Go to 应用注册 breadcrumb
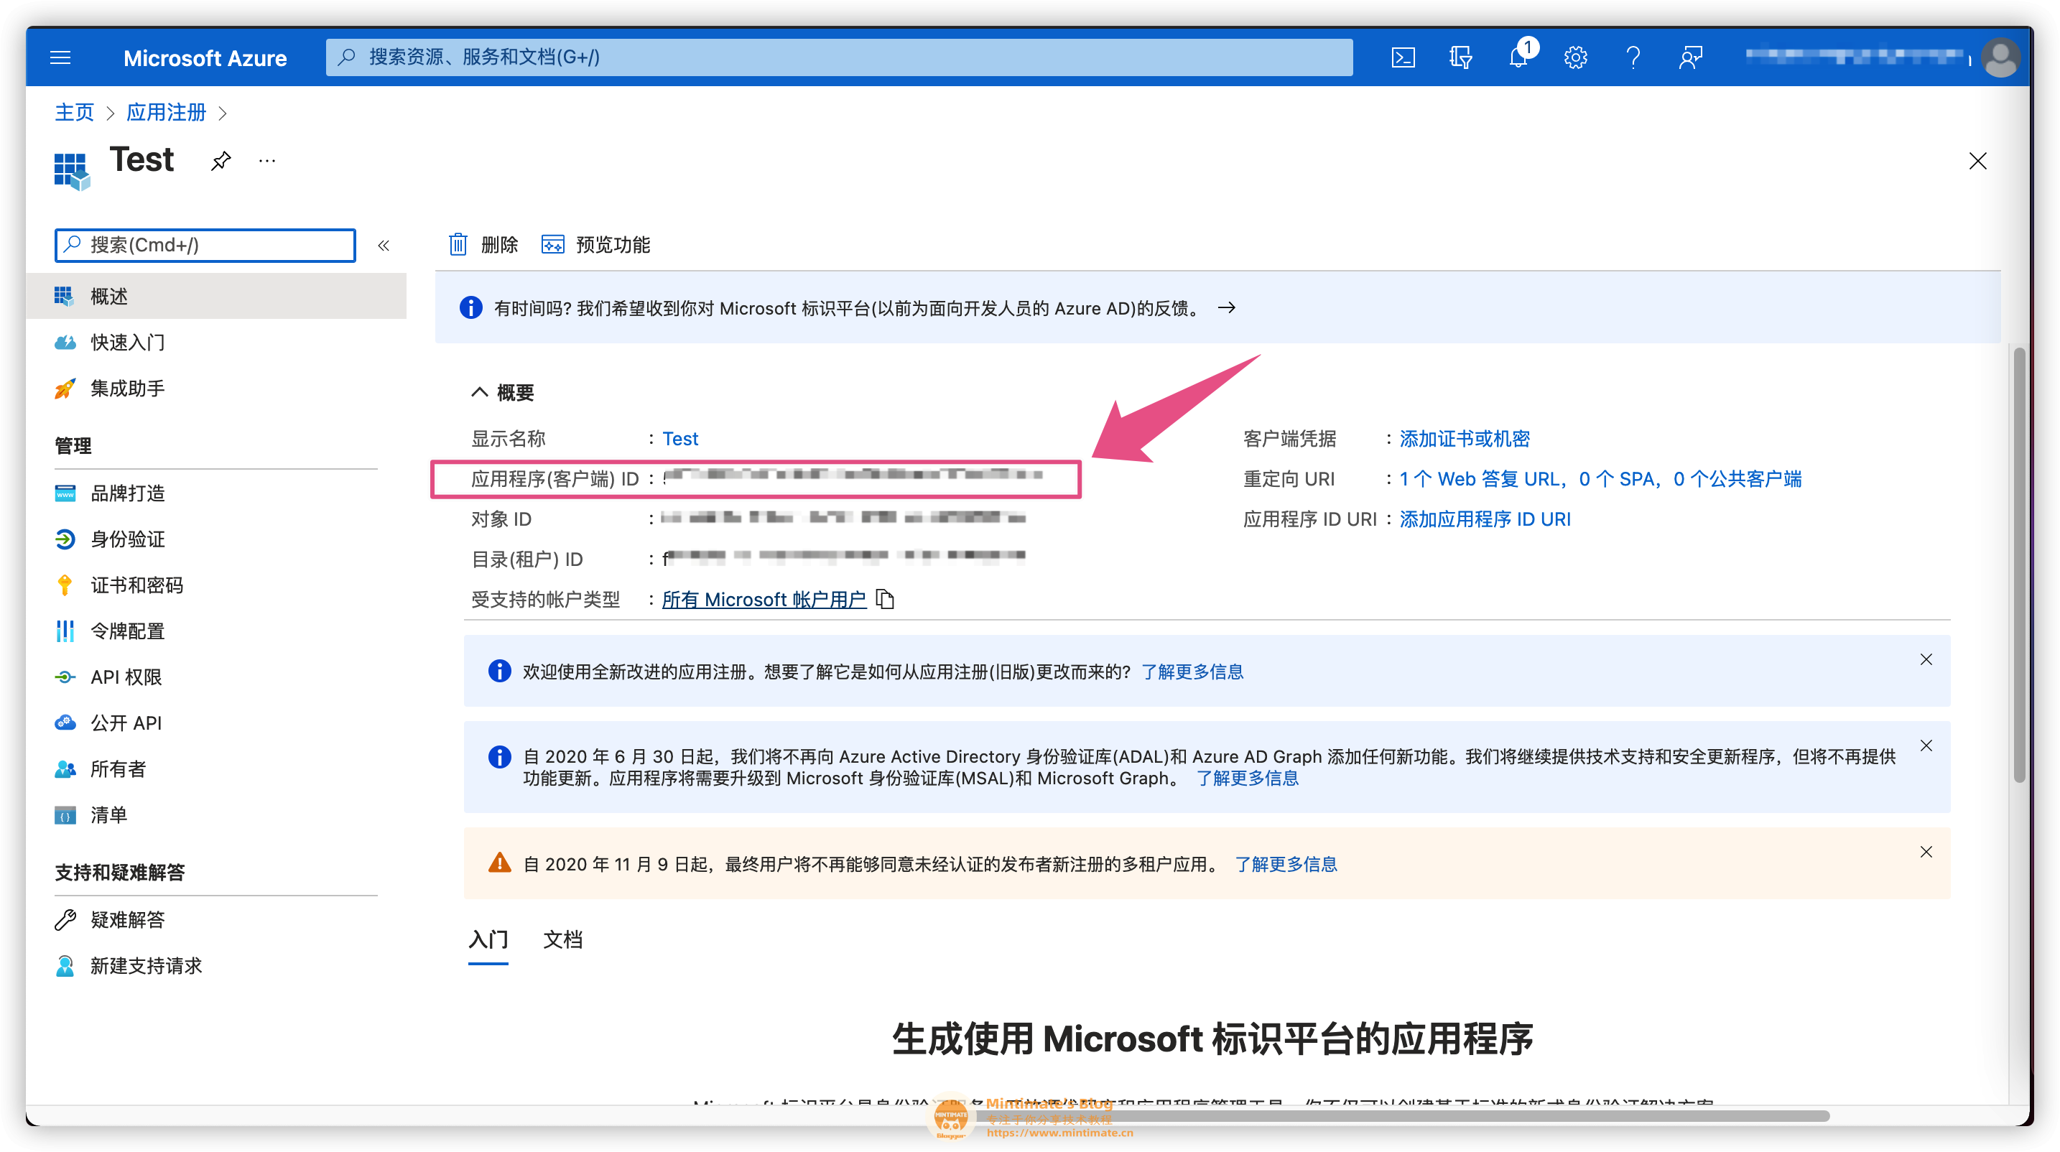Screen dimensions: 2060x1152 167,113
